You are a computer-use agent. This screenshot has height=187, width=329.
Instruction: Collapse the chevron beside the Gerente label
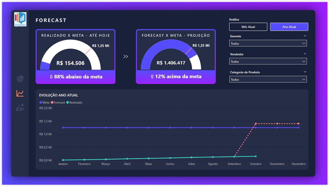(305, 36)
